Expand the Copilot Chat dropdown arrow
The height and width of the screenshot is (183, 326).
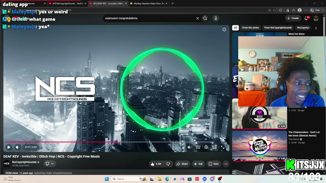coord(323,10)
